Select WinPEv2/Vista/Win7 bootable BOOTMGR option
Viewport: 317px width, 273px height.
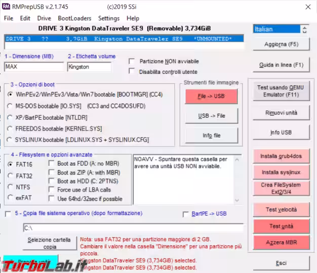point(10,95)
